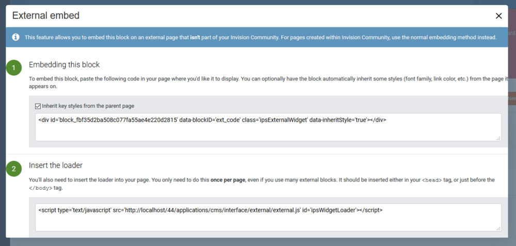
Task: Click the </body> code tag text
Action: point(41,189)
